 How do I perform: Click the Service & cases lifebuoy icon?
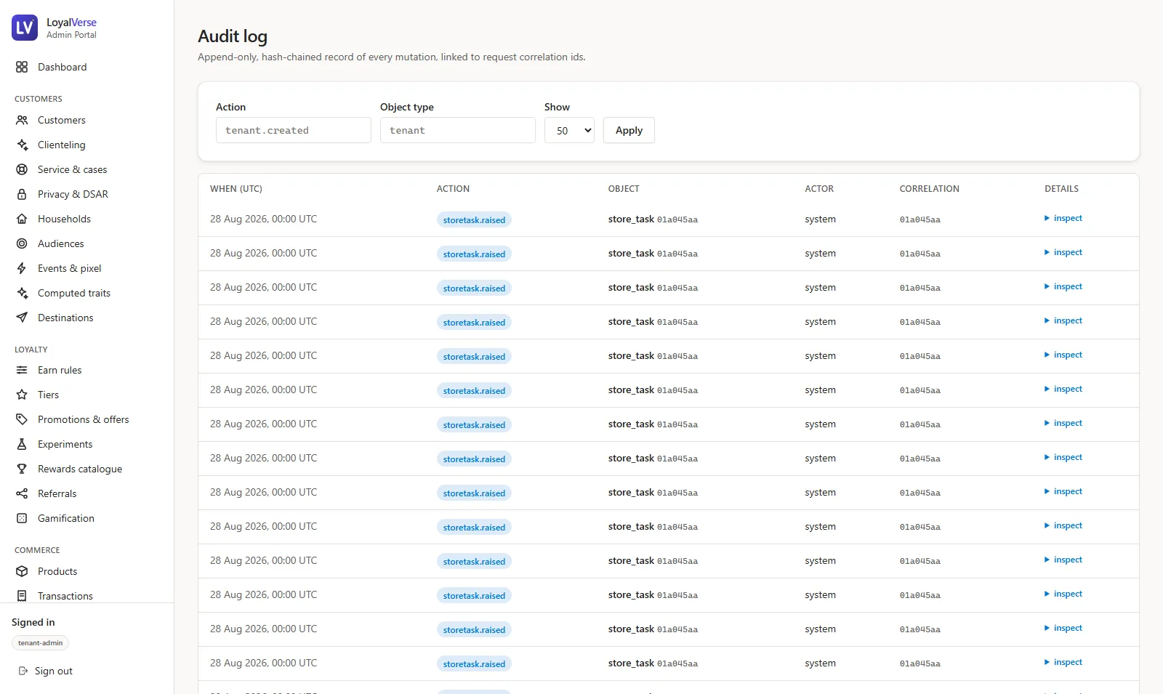[x=22, y=169]
